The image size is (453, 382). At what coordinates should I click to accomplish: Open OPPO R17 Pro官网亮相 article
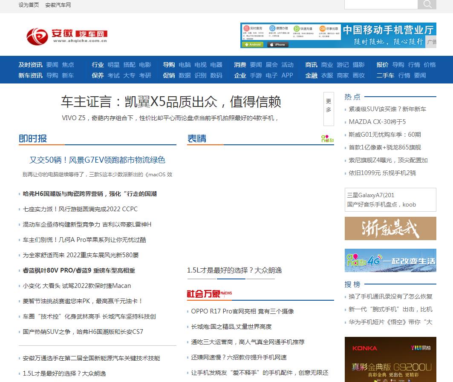(242, 311)
